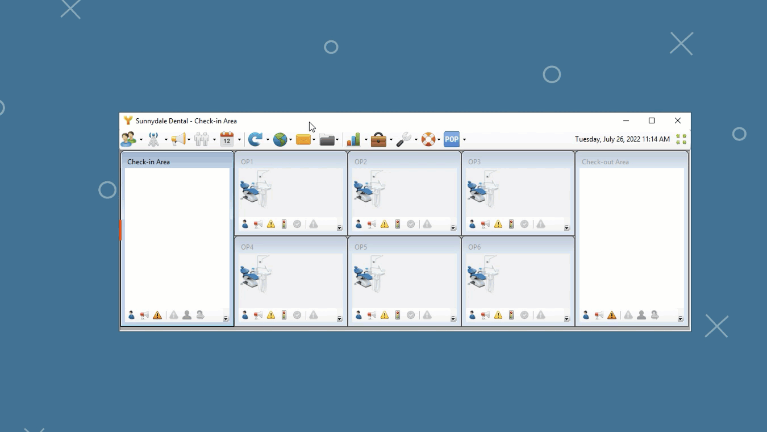Click the megaphone icon in OP6 panel
The image size is (767, 432).
point(485,315)
